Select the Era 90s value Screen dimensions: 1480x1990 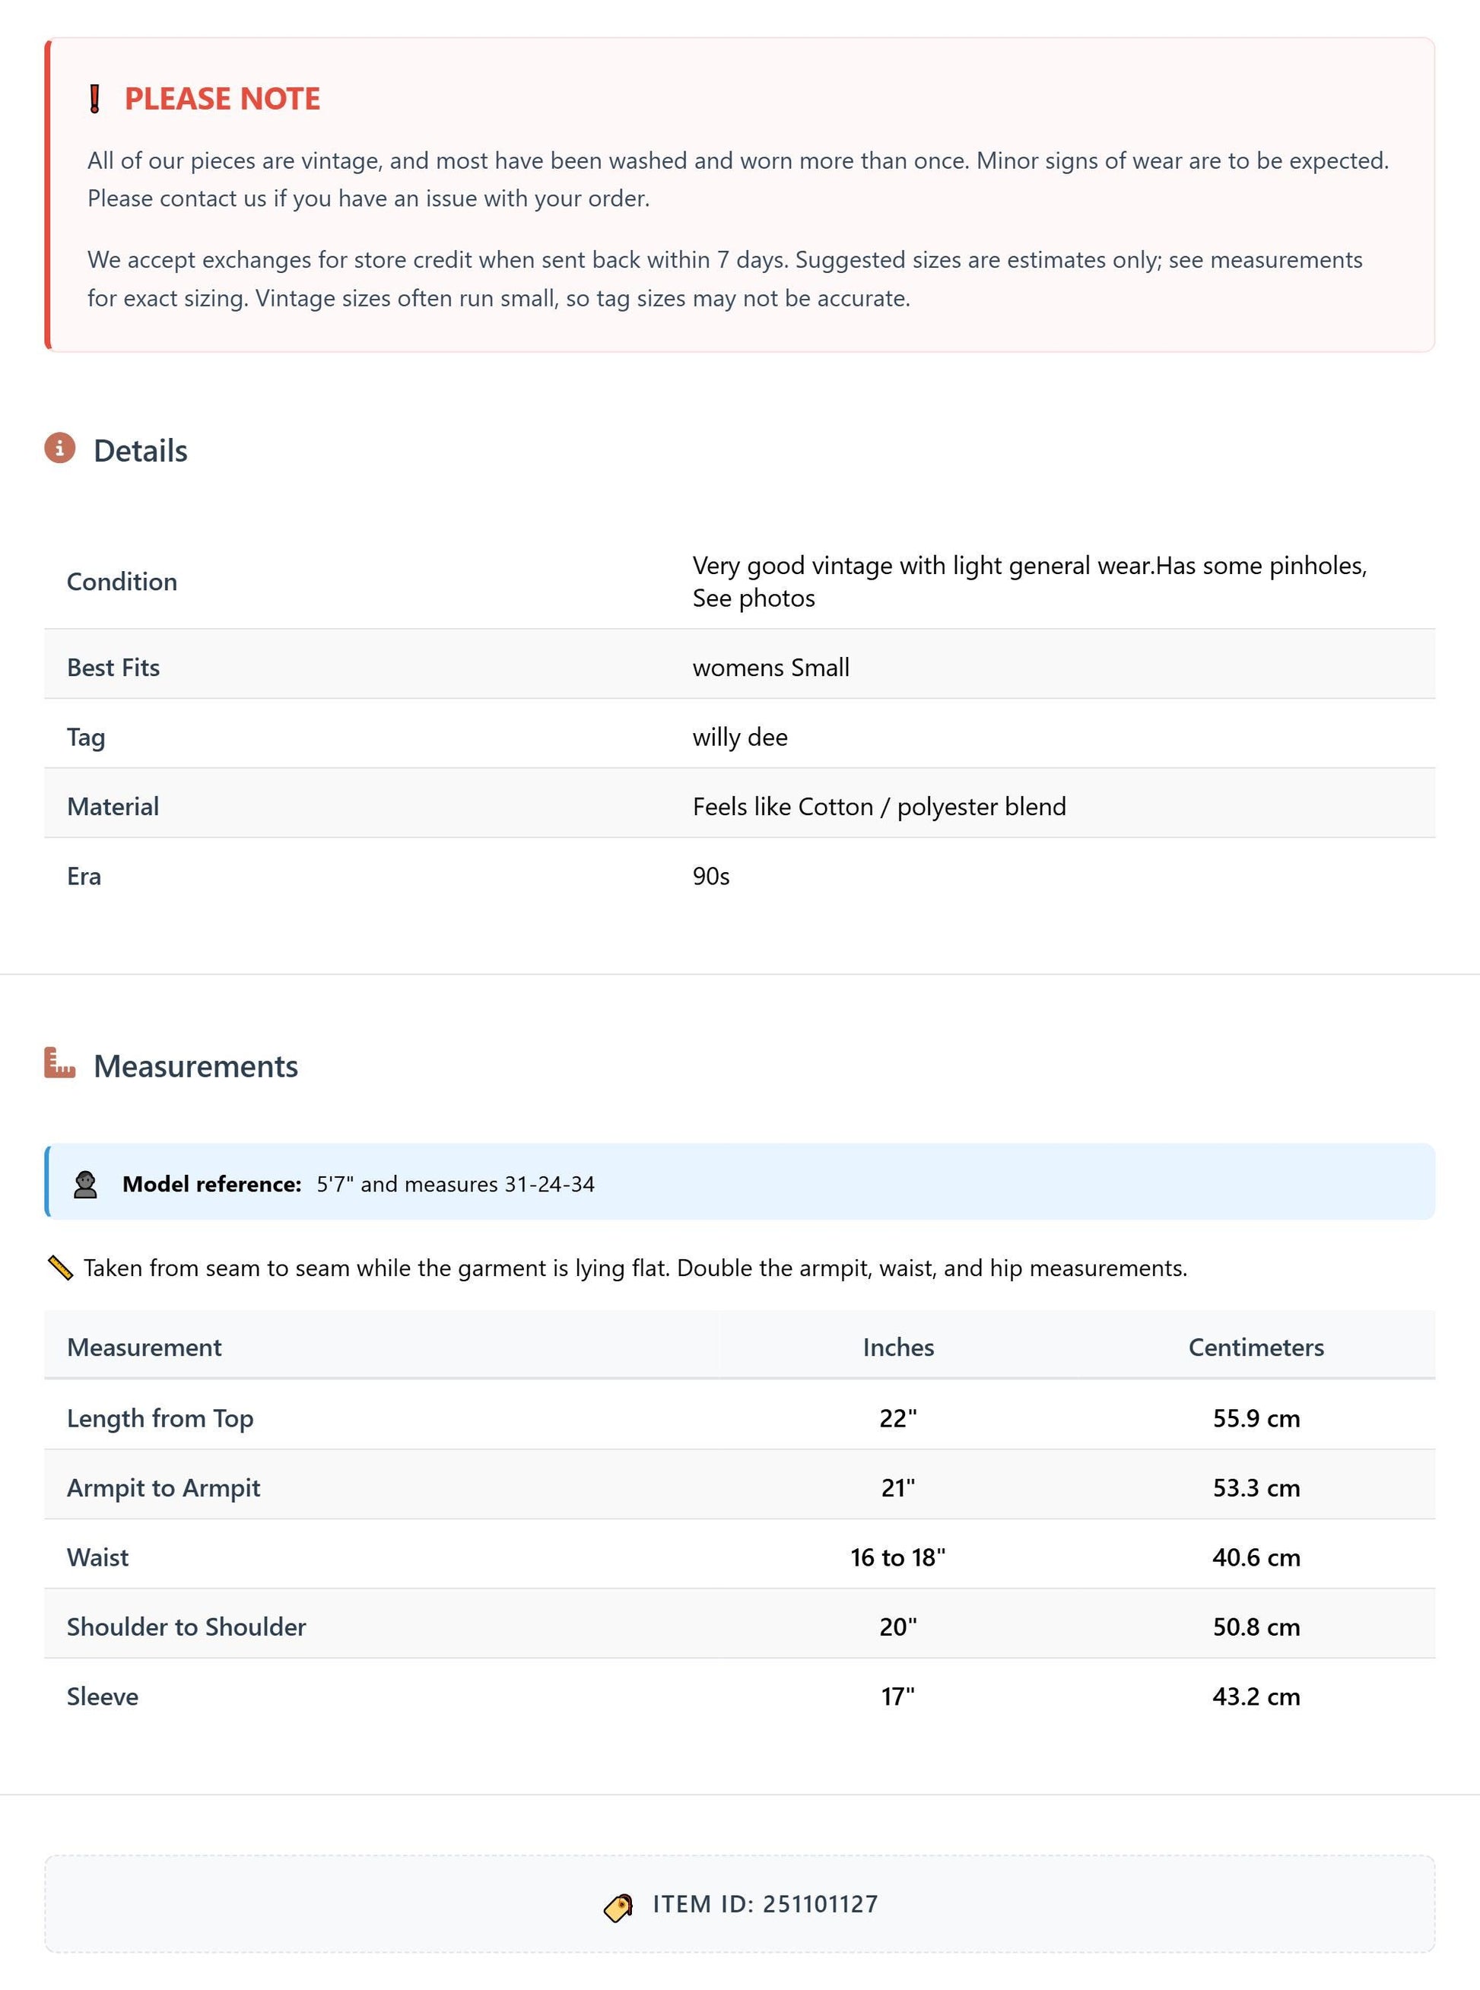click(x=711, y=876)
